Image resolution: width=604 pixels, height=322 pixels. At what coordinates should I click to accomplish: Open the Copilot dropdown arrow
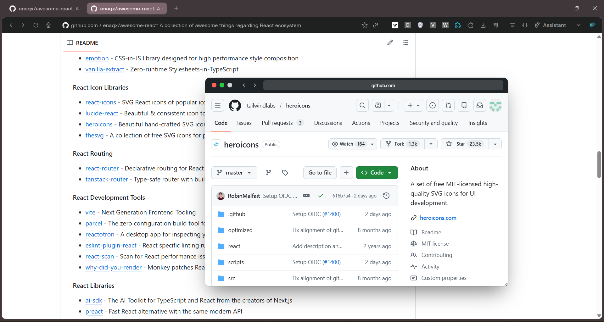(389, 105)
